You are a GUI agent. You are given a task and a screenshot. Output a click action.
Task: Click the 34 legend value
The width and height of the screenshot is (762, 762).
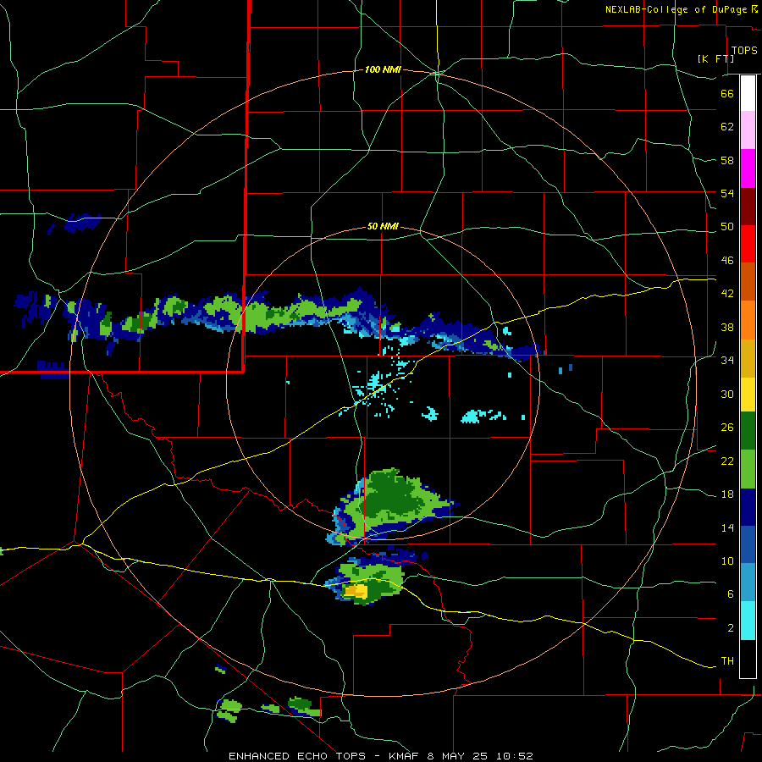pos(727,360)
